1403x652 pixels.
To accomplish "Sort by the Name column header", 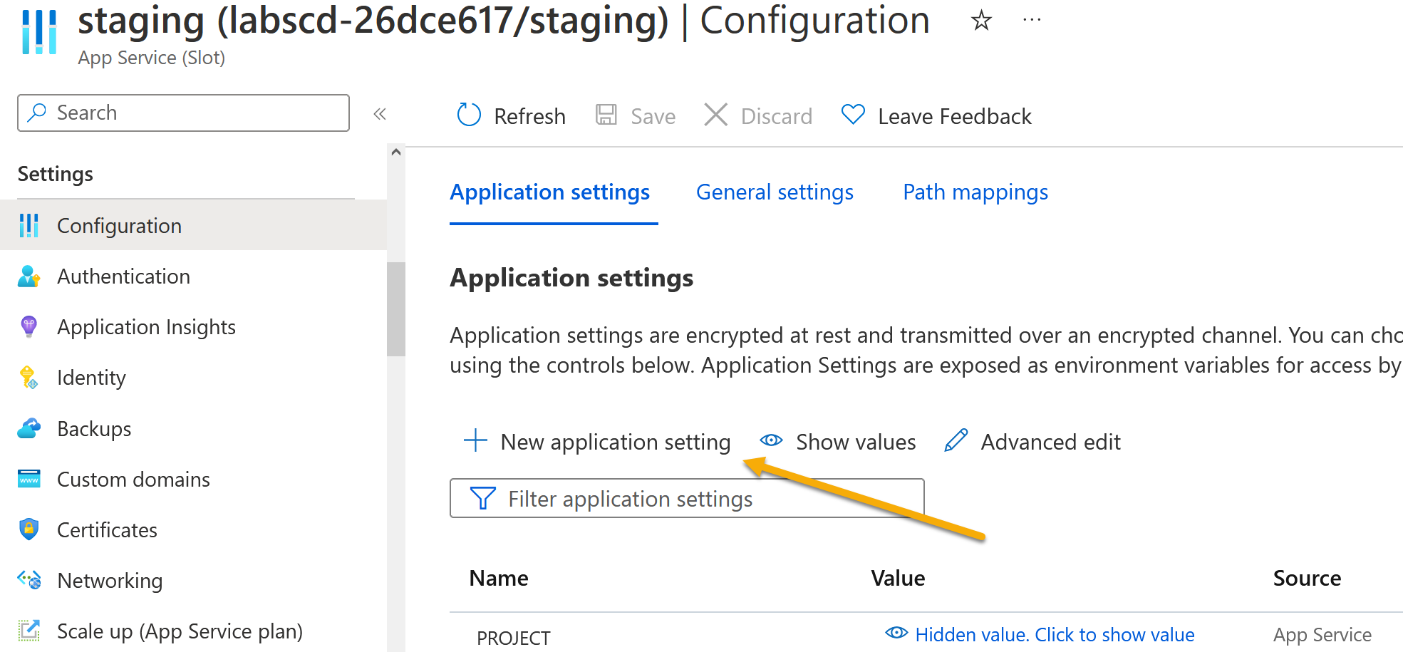I will click(499, 578).
